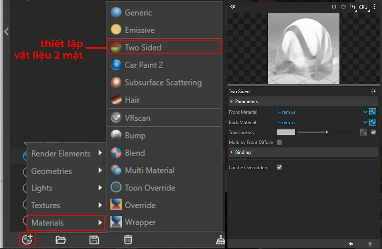Click the Back Material slot texture icon
This screenshot has width=382, height=249.
click(x=373, y=122)
